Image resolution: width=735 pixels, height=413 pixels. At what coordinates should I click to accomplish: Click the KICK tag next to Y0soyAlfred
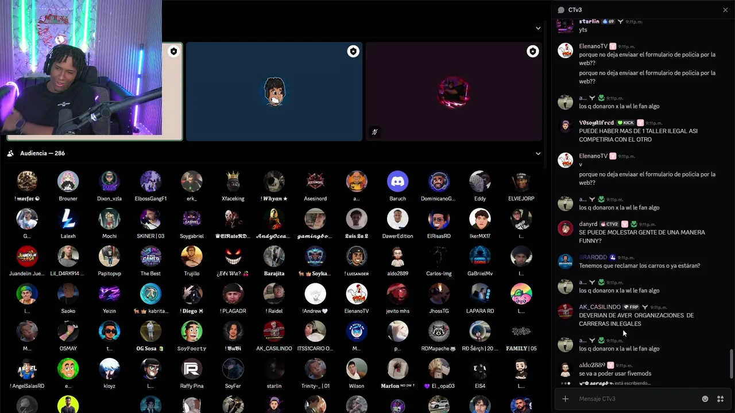tap(626, 123)
